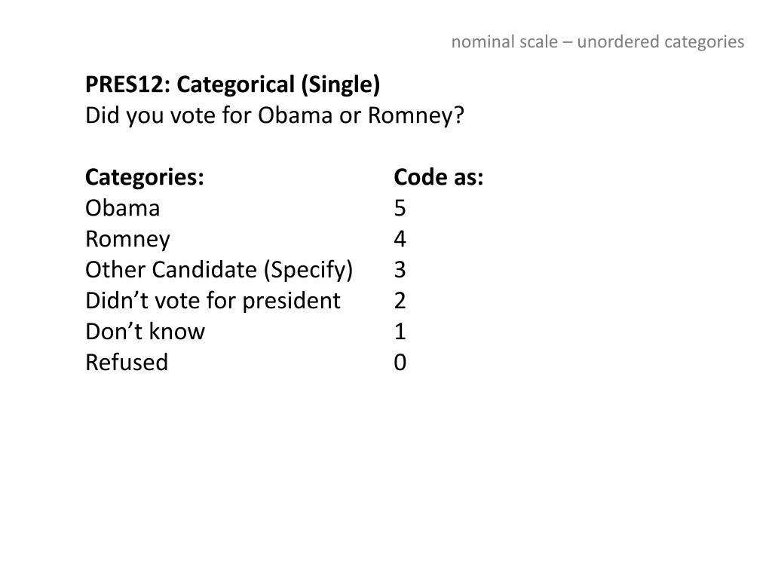The width and height of the screenshot is (772, 579).
Task: Click code value 2 for didn't vote
Action: pos(400,300)
